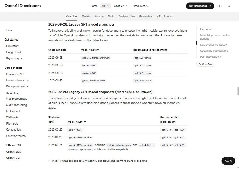Click the davinci-002 model cell
This screenshot has height=169, width=241.
(89, 73)
